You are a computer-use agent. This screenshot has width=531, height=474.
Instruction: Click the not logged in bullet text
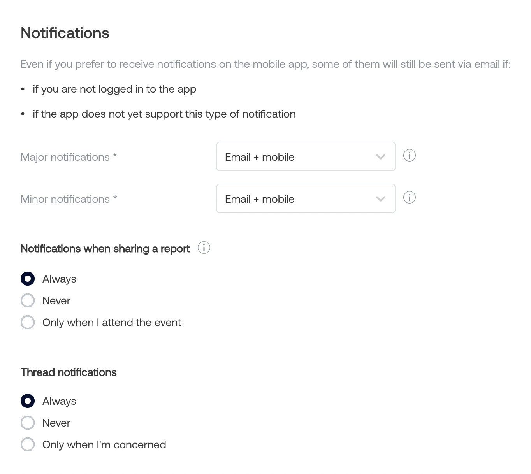114,89
